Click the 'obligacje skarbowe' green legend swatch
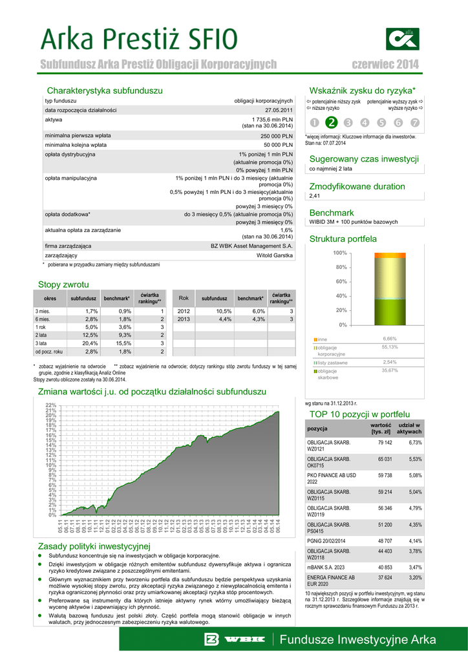The height and width of the screenshot is (662, 468). point(315,371)
